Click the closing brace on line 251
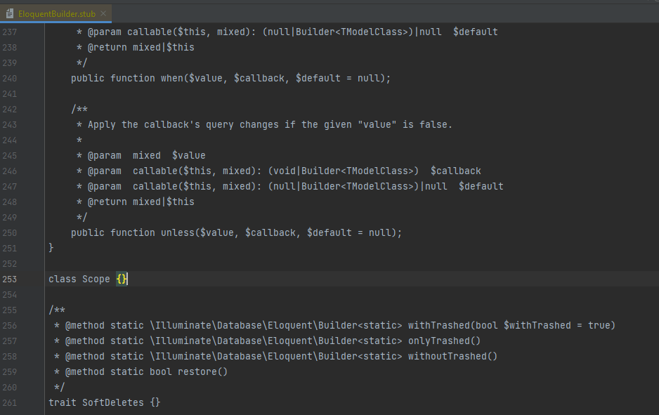 tap(50, 248)
